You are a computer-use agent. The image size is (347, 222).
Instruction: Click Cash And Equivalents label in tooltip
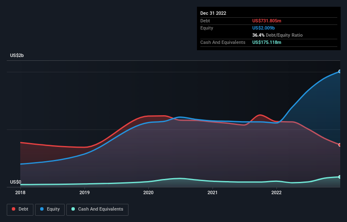(x=223, y=42)
